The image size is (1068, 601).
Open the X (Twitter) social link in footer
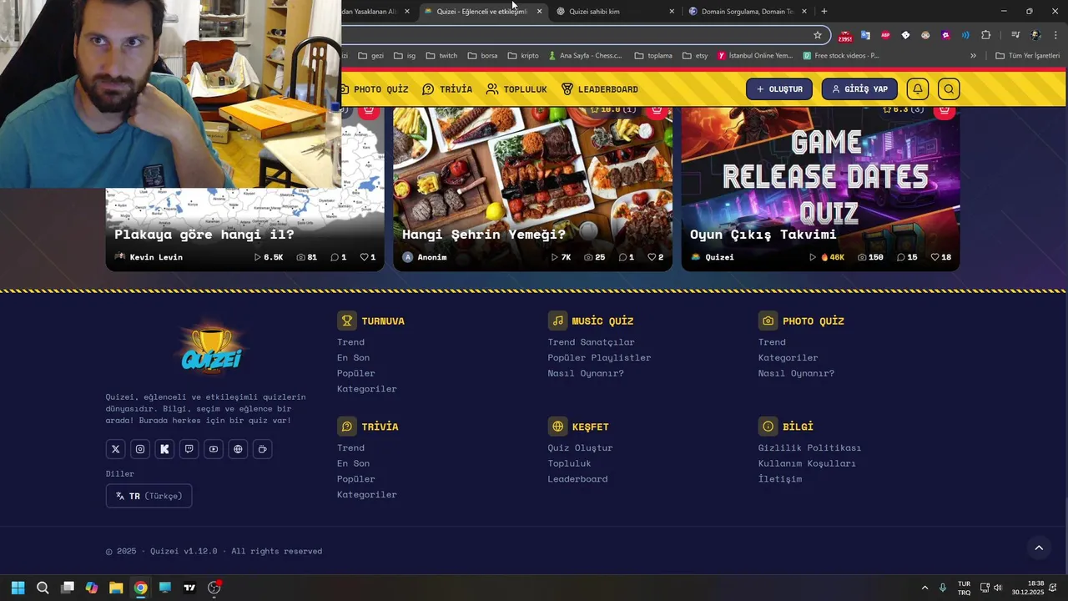pyautogui.click(x=115, y=449)
